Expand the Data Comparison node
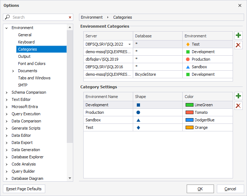 tap(6, 121)
